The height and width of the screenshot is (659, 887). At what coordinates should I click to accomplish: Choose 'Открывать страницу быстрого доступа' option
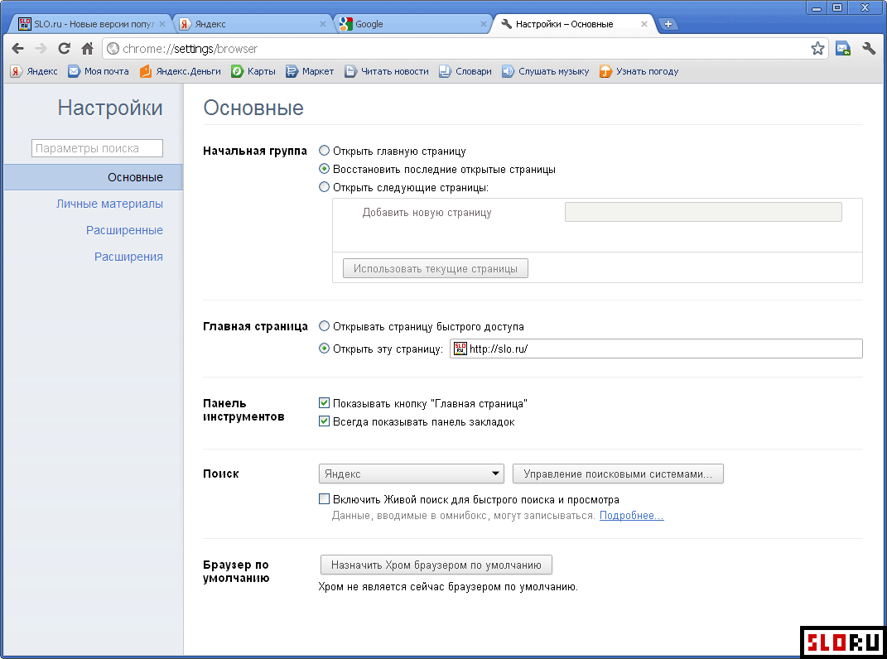tap(325, 326)
